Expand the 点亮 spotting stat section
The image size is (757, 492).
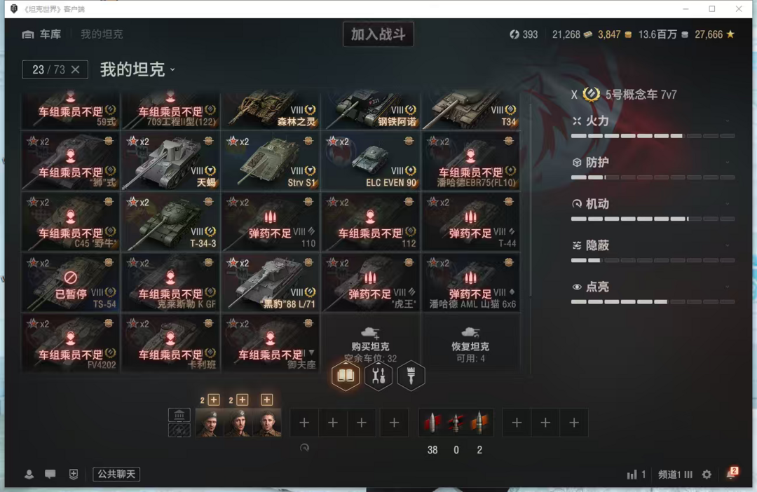coord(653,287)
